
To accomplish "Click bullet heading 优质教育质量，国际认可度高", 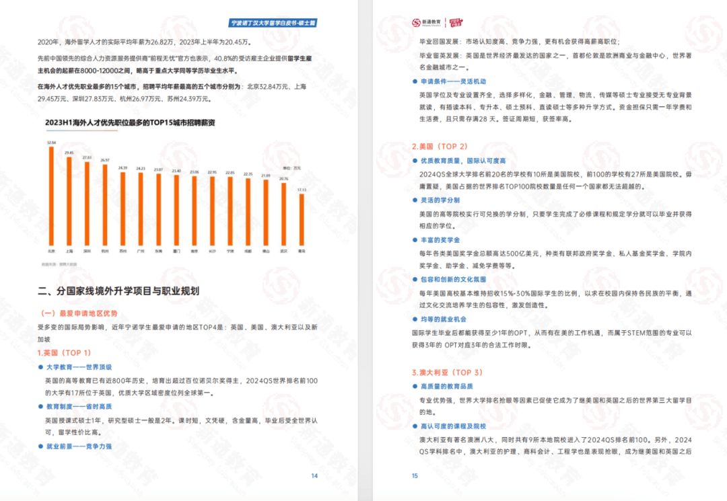I will (x=462, y=161).
